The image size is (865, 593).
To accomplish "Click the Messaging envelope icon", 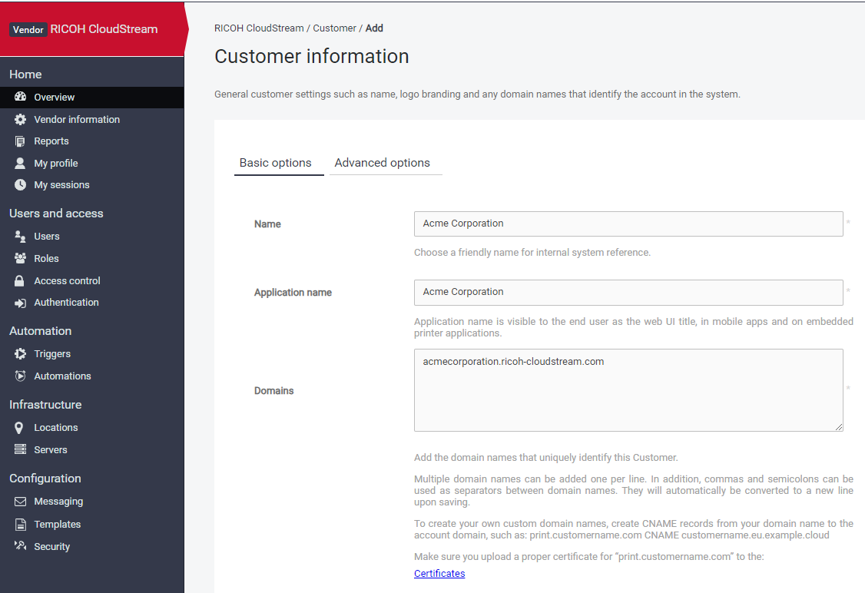I will [21, 502].
